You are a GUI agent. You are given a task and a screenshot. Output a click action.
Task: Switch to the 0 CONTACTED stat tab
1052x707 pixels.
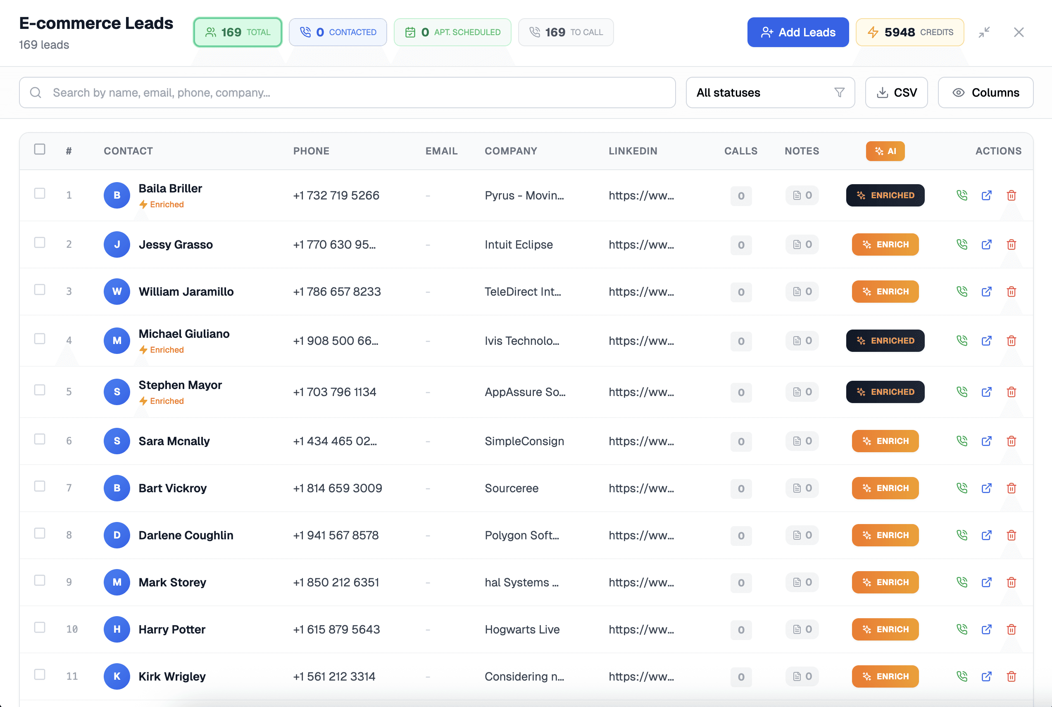[338, 32]
